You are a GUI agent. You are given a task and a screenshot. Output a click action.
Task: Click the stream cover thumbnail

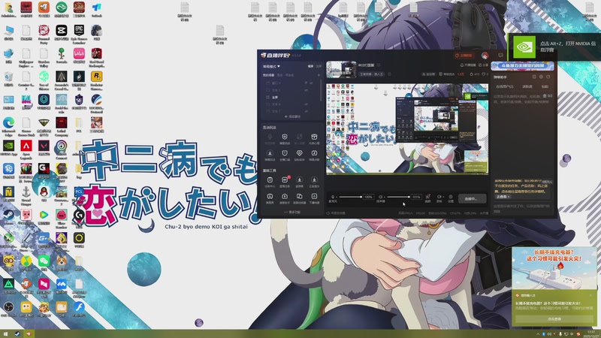point(342,69)
